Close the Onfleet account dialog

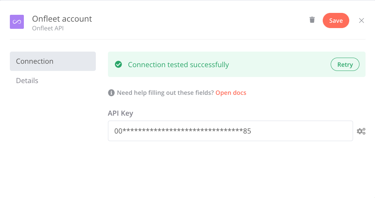click(361, 20)
